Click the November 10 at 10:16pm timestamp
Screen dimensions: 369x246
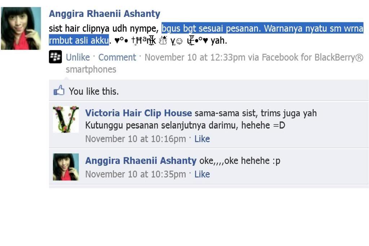[135, 139]
